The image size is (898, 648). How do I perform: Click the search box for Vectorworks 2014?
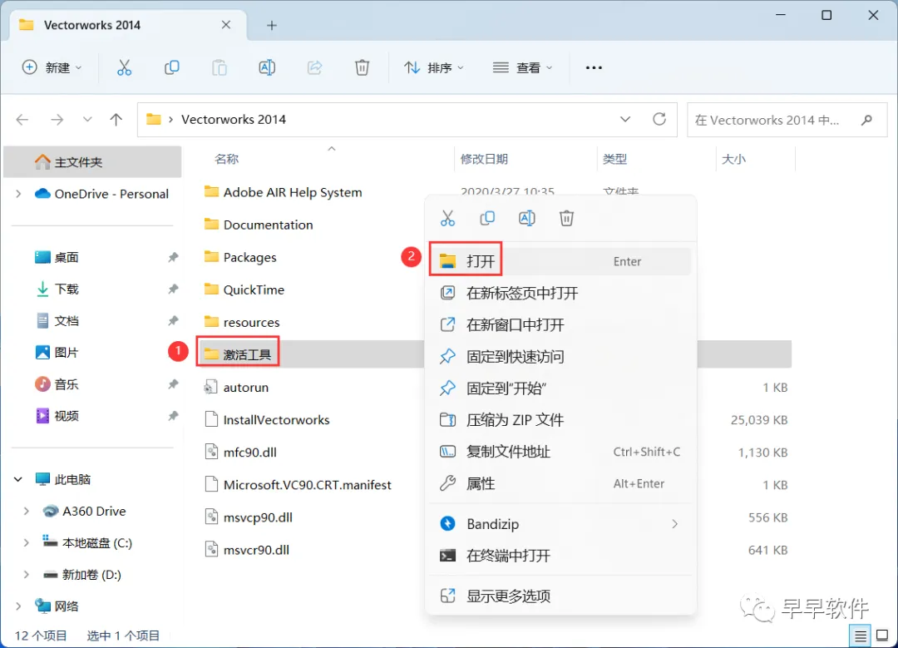(787, 120)
